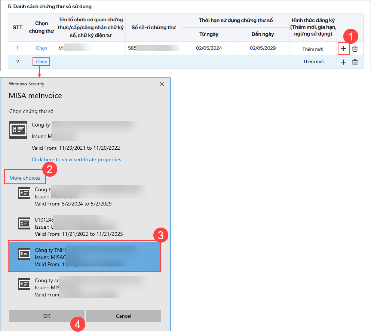Click 'Từ ngày' column header
The width and height of the screenshot is (371, 332).
pos(209,34)
